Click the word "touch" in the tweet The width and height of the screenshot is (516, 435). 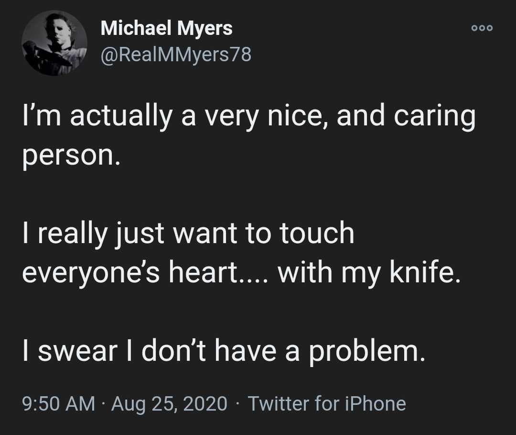point(317,233)
